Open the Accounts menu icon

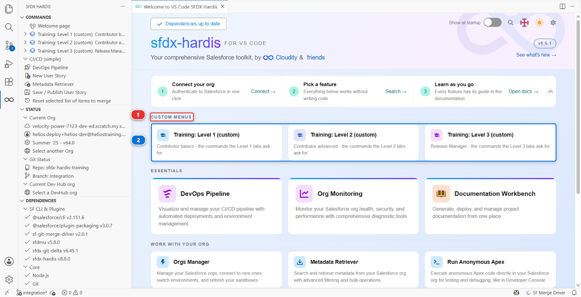[9, 261]
